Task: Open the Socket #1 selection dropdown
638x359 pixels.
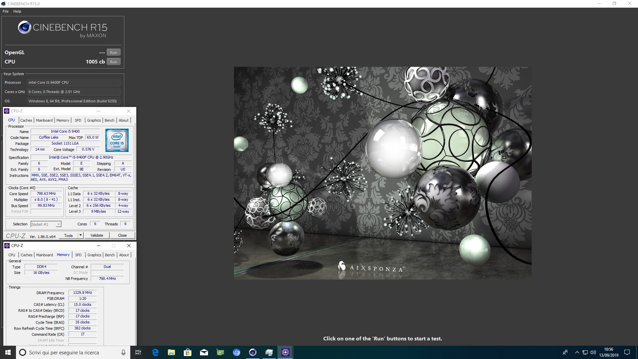Action: (46, 224)
